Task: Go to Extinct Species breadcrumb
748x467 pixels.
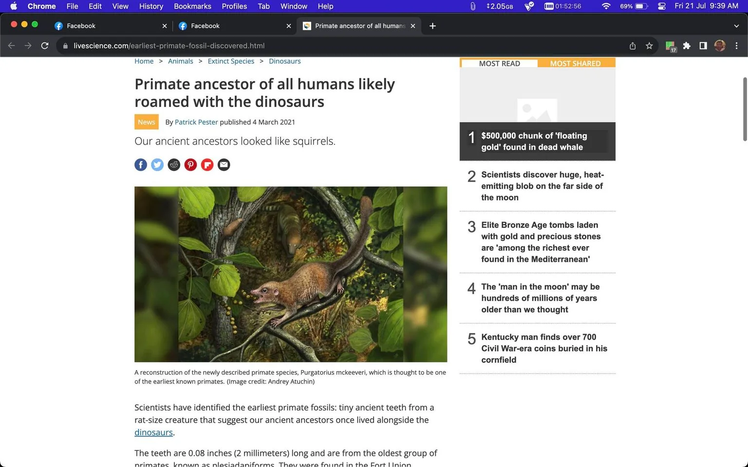Action: [x=231, y=61]
